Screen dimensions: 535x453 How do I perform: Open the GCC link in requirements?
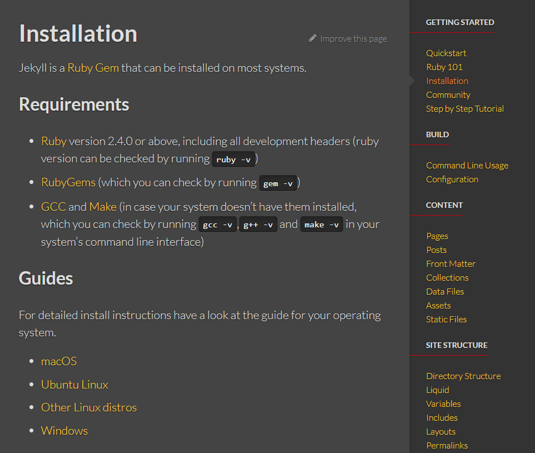(53, 207)
